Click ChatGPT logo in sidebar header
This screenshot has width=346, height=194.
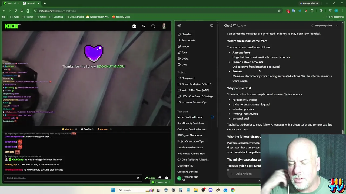pos(179,25)
